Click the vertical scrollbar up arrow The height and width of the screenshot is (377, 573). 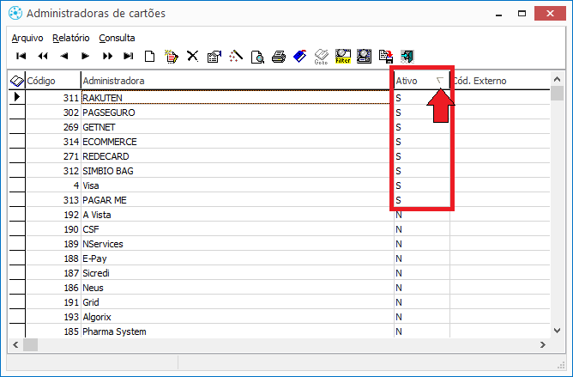[557, 79]
